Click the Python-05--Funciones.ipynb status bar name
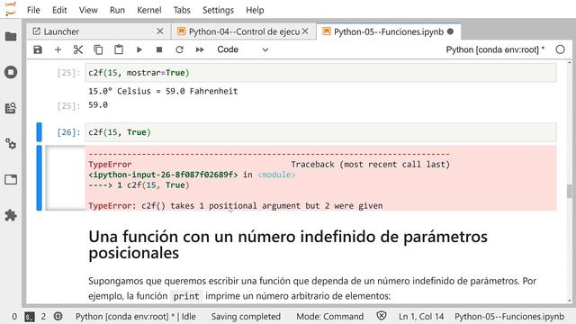 [x=509, y=317]
